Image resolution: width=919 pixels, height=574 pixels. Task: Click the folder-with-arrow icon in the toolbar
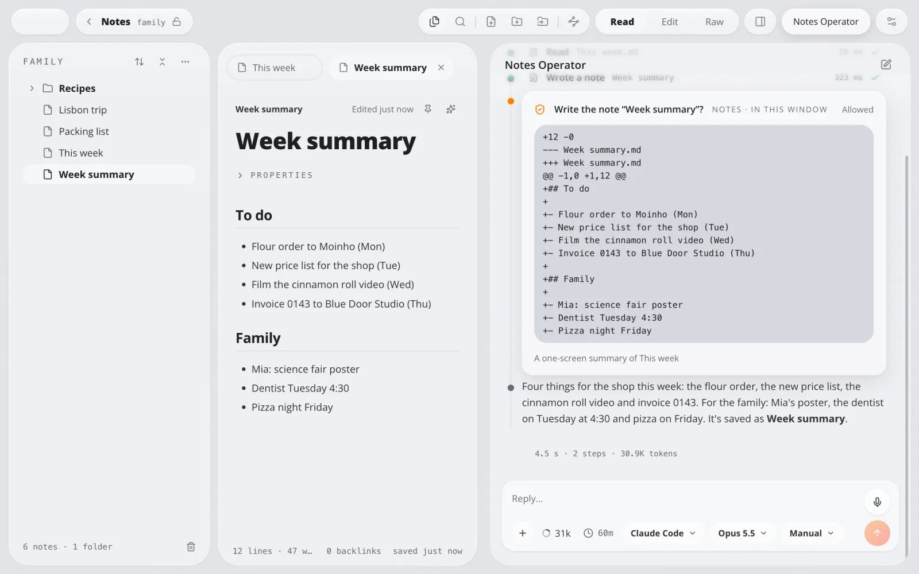[x=543, y=22]
